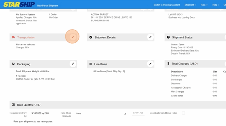This screenshot has height=126, width=226.
Task: Click the Shipment Status question mark icon
Action: pos(168,37)
